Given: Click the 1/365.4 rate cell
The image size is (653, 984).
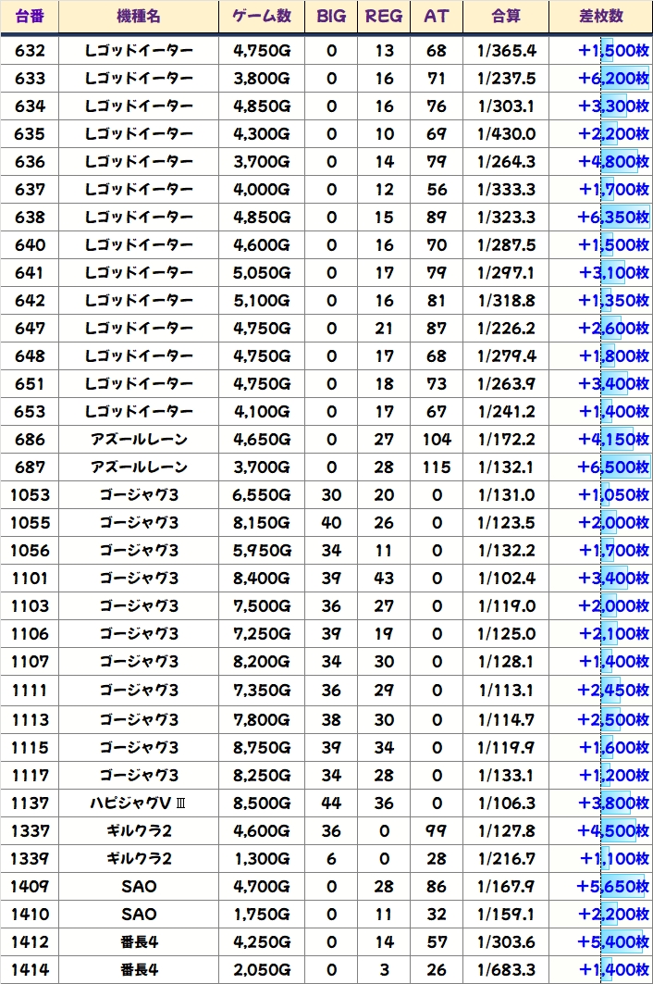Looking at the screenshot, I should pos(506,50).
